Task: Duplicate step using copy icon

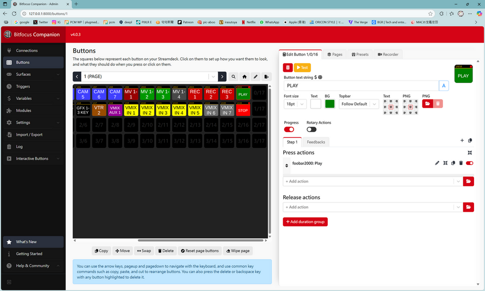Action: tap(470, 141)
